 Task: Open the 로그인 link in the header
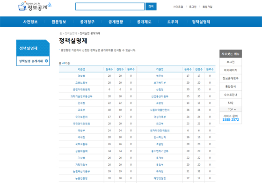click(193, 7)
